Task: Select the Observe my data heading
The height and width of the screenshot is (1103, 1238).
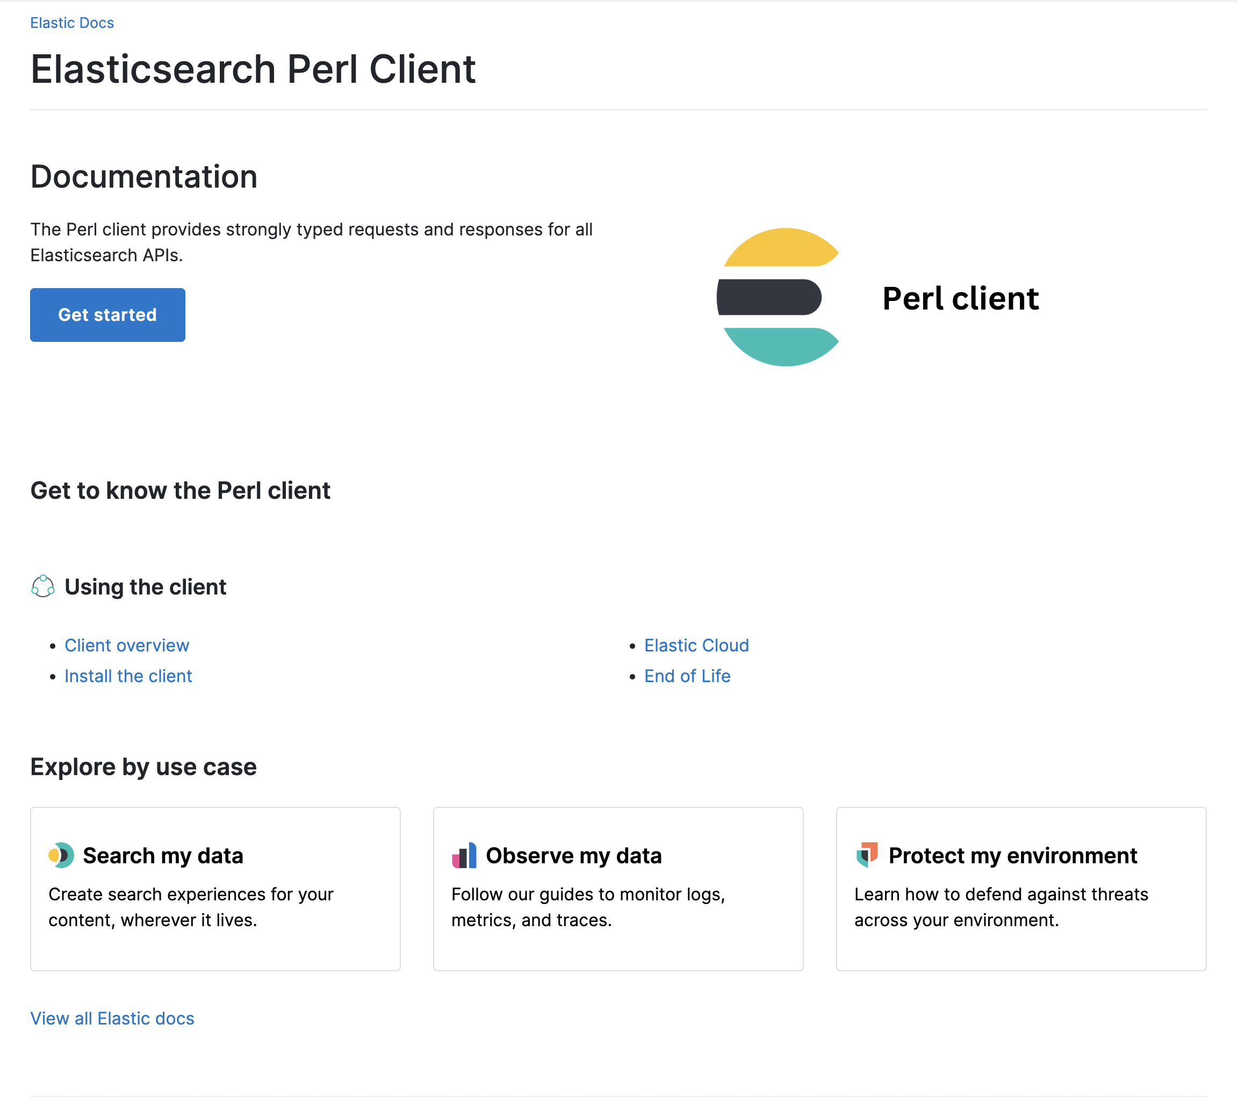Action: pyautogui.click(x=573, y=855)
